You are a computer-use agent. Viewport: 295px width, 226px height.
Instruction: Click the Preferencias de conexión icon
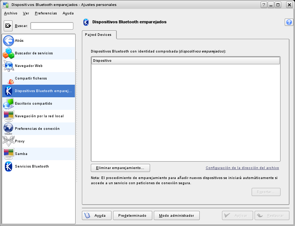(x=9, y=129)
